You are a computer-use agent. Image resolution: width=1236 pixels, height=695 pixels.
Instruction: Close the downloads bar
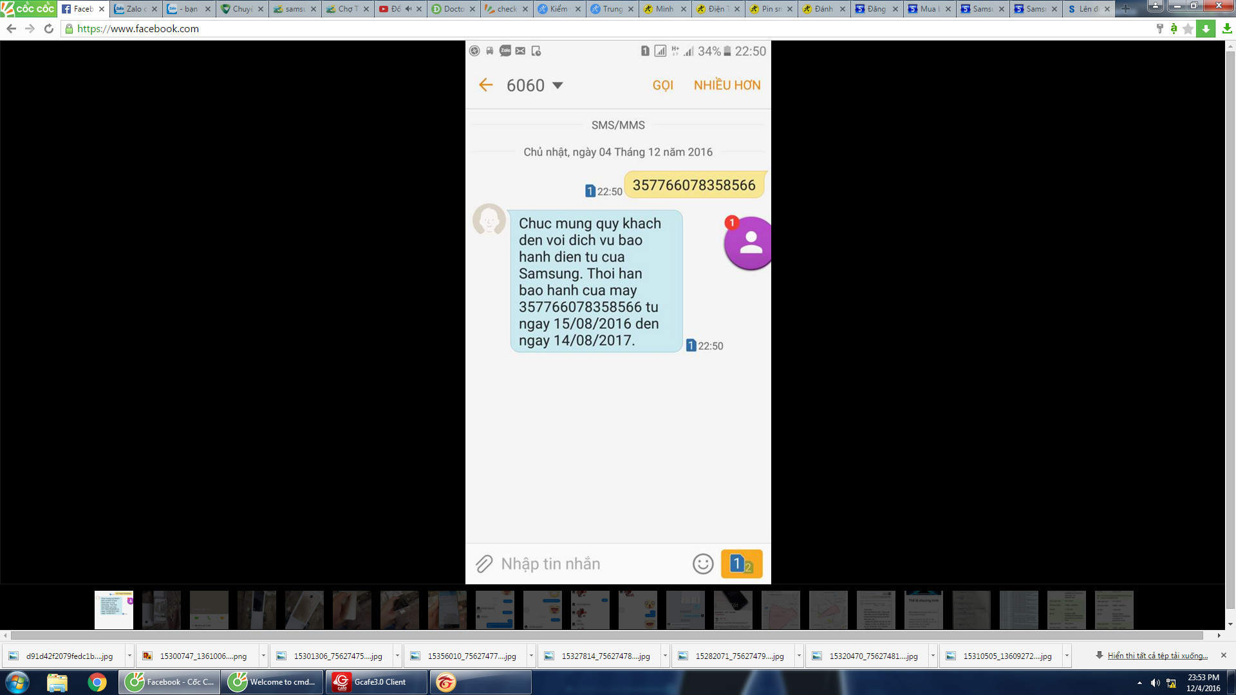pos(1223,655)
